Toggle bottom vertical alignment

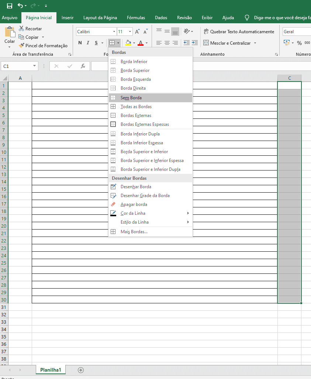tap(175, 31)
